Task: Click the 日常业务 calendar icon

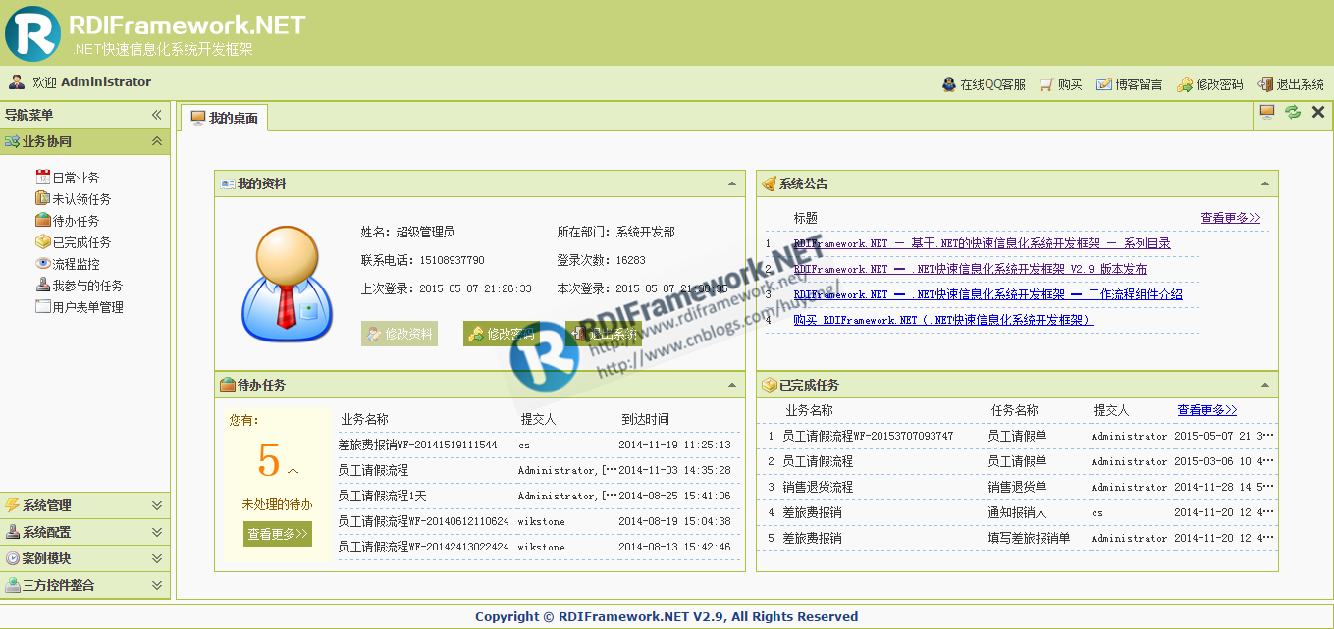Action: point(43,177)
